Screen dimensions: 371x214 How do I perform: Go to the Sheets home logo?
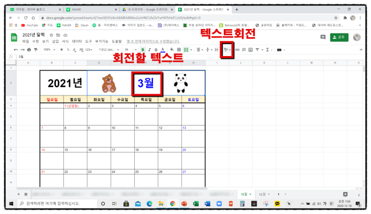(x=14, y=37)
